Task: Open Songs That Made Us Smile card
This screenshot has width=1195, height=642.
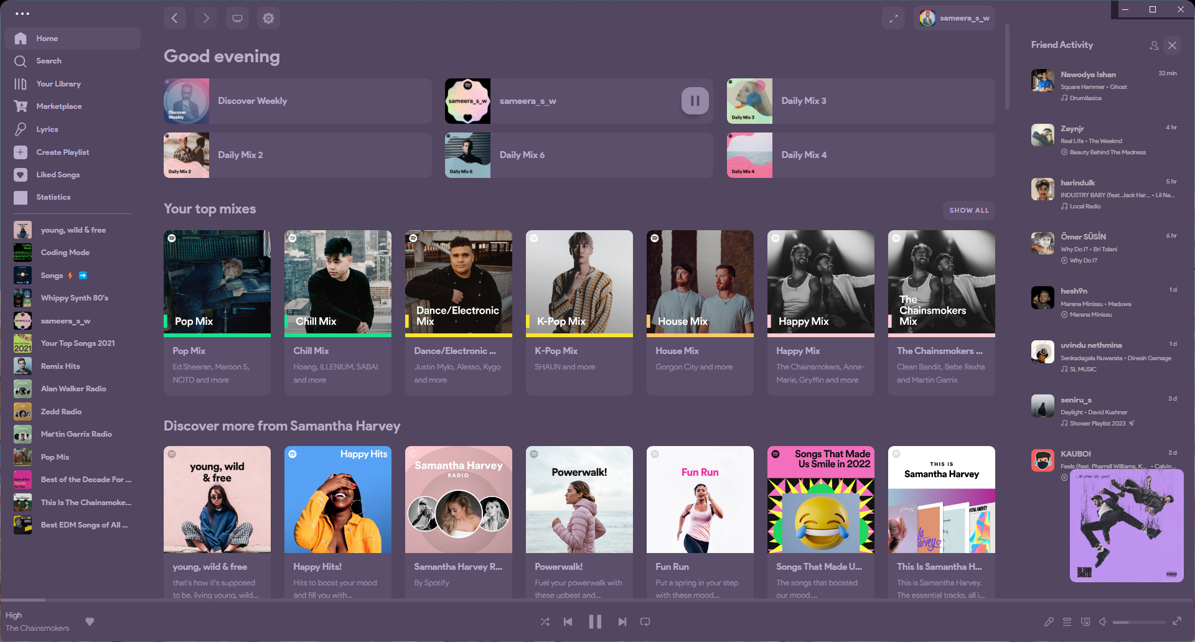Action: pyautogui.click(x=821, y=523)
